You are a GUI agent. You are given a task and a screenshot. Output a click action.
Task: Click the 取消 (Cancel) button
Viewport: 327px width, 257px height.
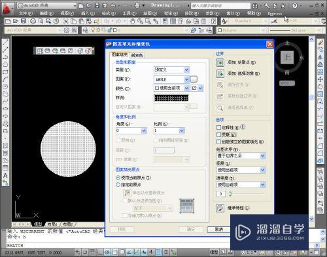point(218,229)
